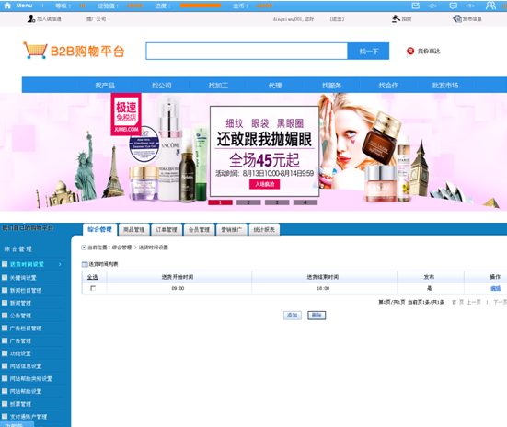Image resolution: width=507 pixels, height=427 pixels.
Task: Select banner slide indicator 2
Action: [x=248, y=202]
